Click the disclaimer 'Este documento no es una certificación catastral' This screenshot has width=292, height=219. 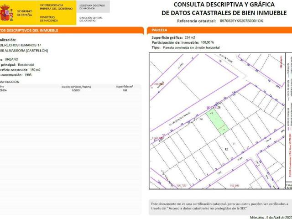(188, 204)
